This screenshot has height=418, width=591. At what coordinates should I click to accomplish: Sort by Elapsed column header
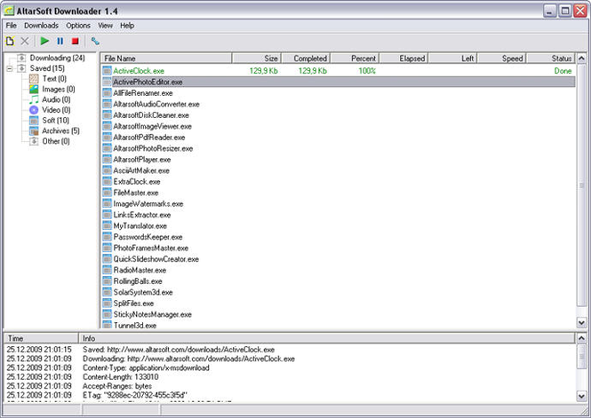pos(403,59)
